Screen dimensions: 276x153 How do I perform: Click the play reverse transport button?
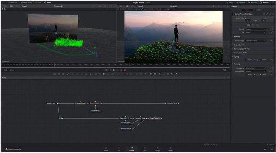tap(110, 70)
